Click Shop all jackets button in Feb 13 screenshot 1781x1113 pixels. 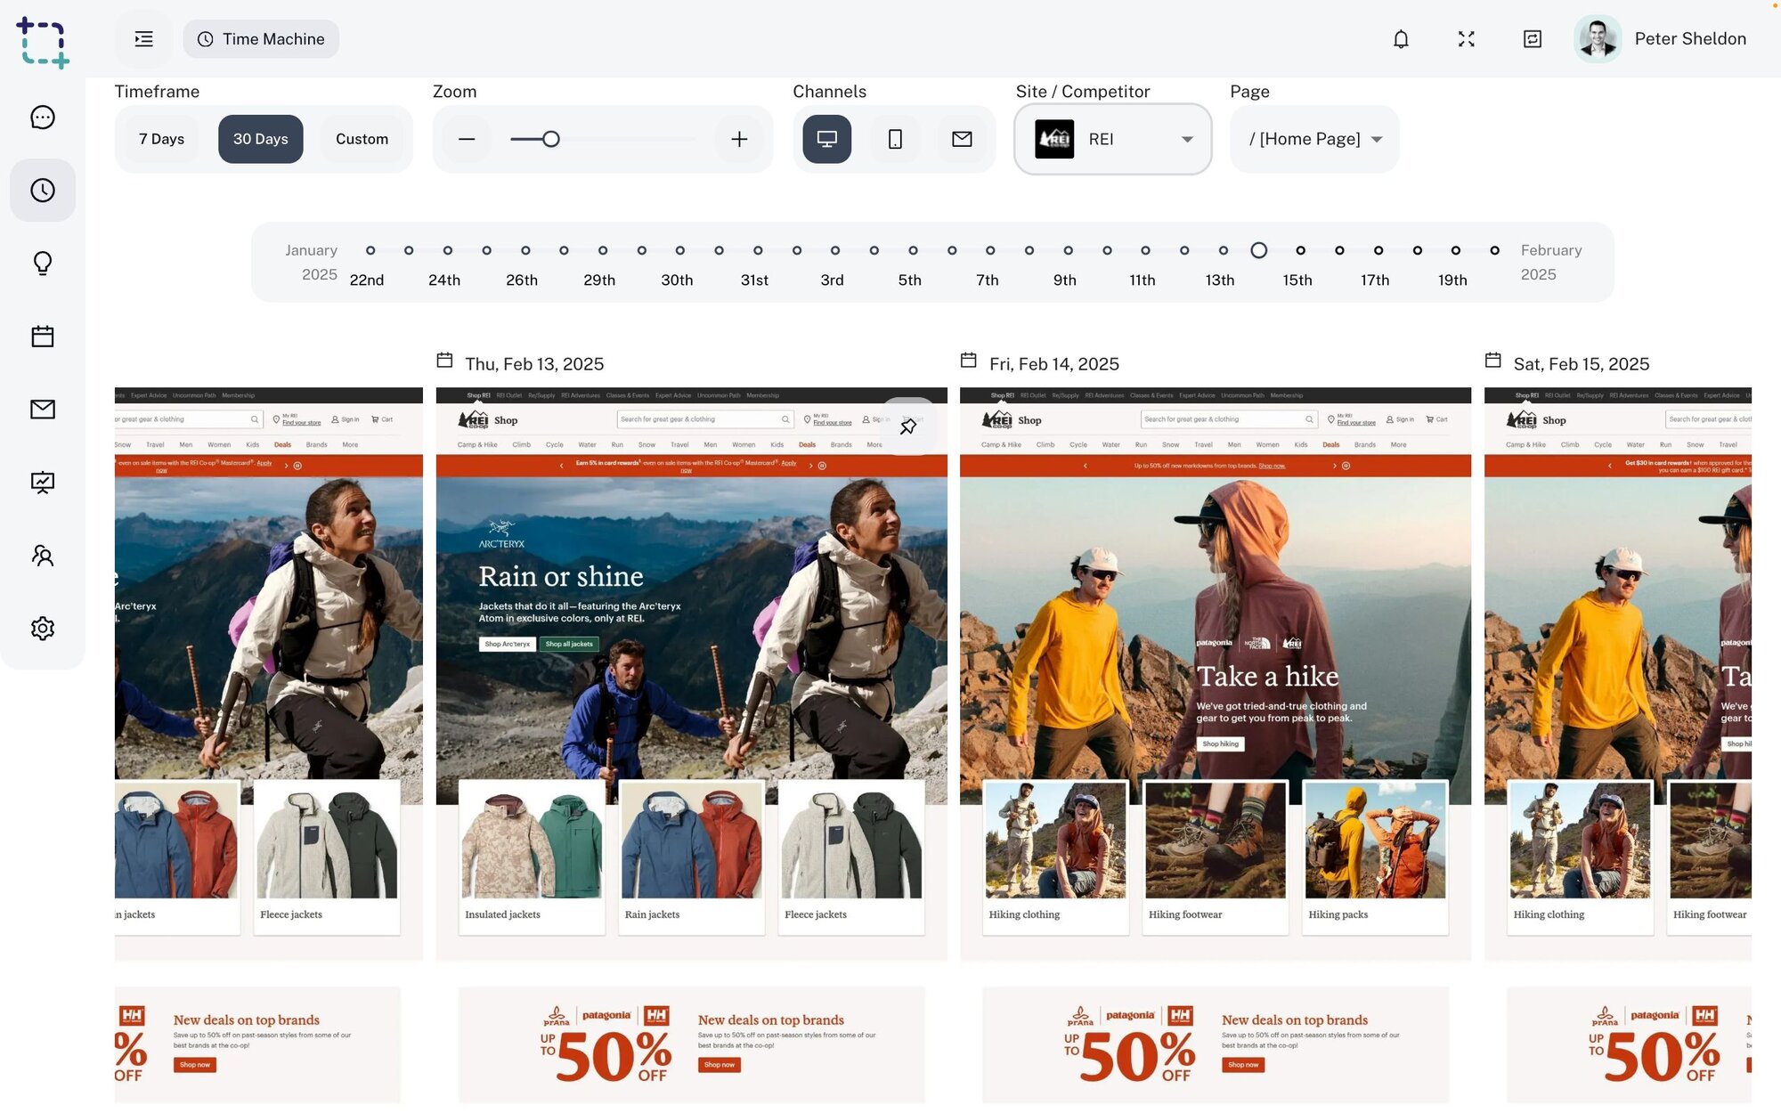click(x=569, y=644)
